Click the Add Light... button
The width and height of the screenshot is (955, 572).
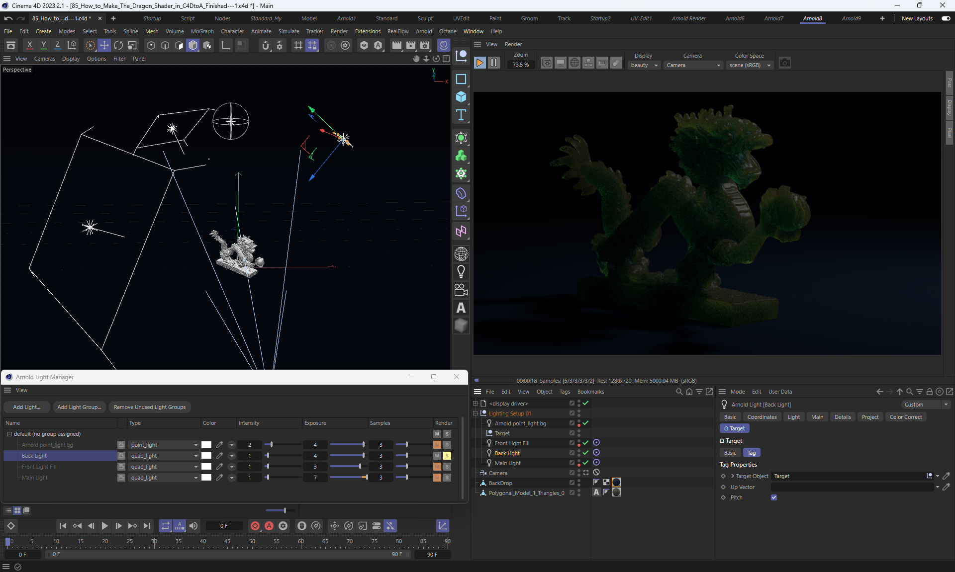pos(26,407)
